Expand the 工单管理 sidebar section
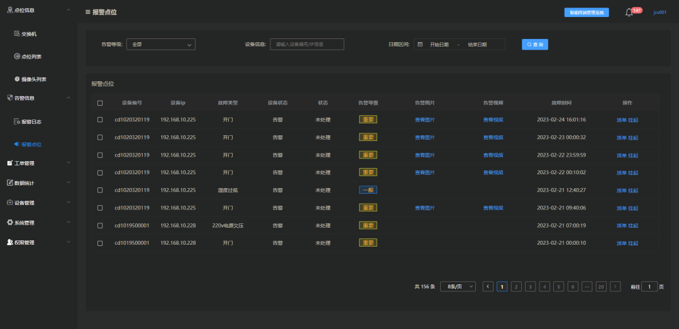Screen dimensions: 679x329 coord(38,163)
